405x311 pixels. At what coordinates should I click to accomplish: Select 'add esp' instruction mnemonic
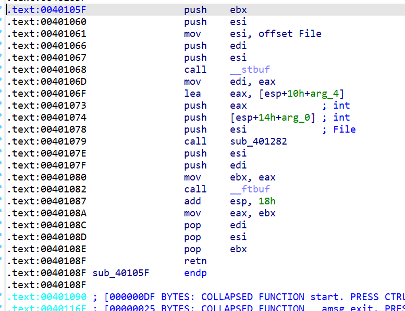click(x=192, y=201)
